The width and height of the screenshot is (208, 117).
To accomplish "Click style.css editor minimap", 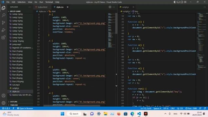I will click(111, 31).
